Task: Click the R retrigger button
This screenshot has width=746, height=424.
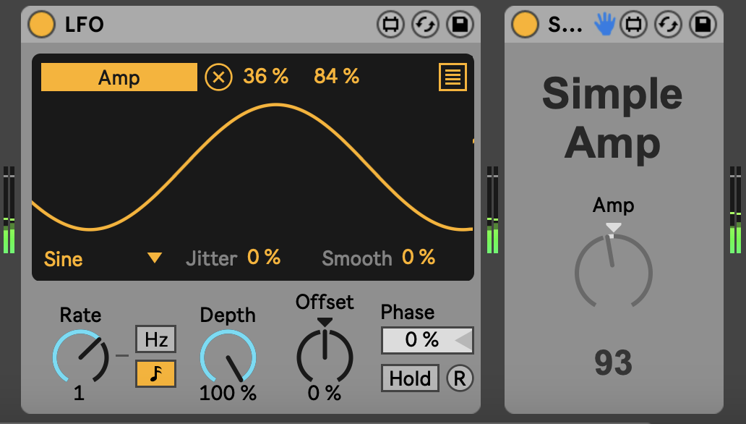Action: (x=459, y=378)
